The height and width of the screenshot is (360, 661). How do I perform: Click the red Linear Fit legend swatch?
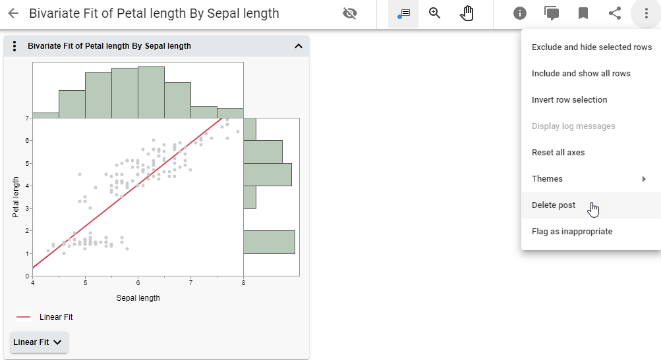pos(24,317)
